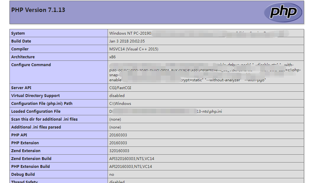Click 'Additional .ini files parsed' label
Viewport: 311px width, 183px height.
click(36, 127)
